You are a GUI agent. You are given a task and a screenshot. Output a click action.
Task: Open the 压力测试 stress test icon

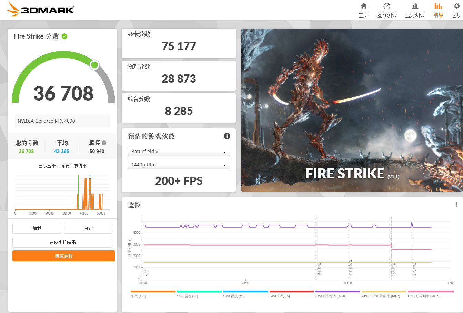[415, 6]
